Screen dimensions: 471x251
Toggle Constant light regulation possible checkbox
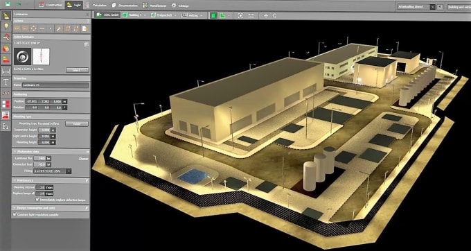[x=15, y=215]
